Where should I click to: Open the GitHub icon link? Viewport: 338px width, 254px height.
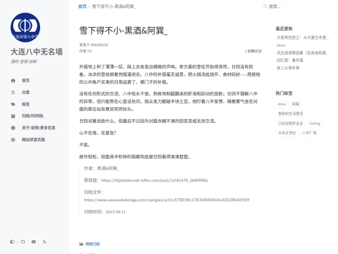pos(23,241)
